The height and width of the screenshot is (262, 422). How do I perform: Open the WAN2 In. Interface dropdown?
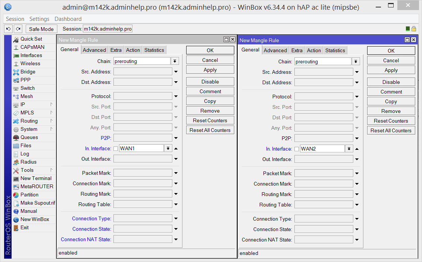coord(349,149)
